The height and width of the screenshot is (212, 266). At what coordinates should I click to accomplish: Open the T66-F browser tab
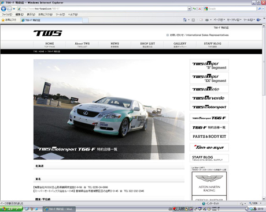pyautogui.click(x=51, y=20)
